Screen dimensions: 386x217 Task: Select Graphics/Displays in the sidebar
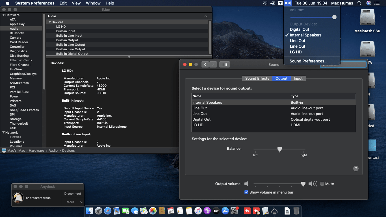coord(23,74)
